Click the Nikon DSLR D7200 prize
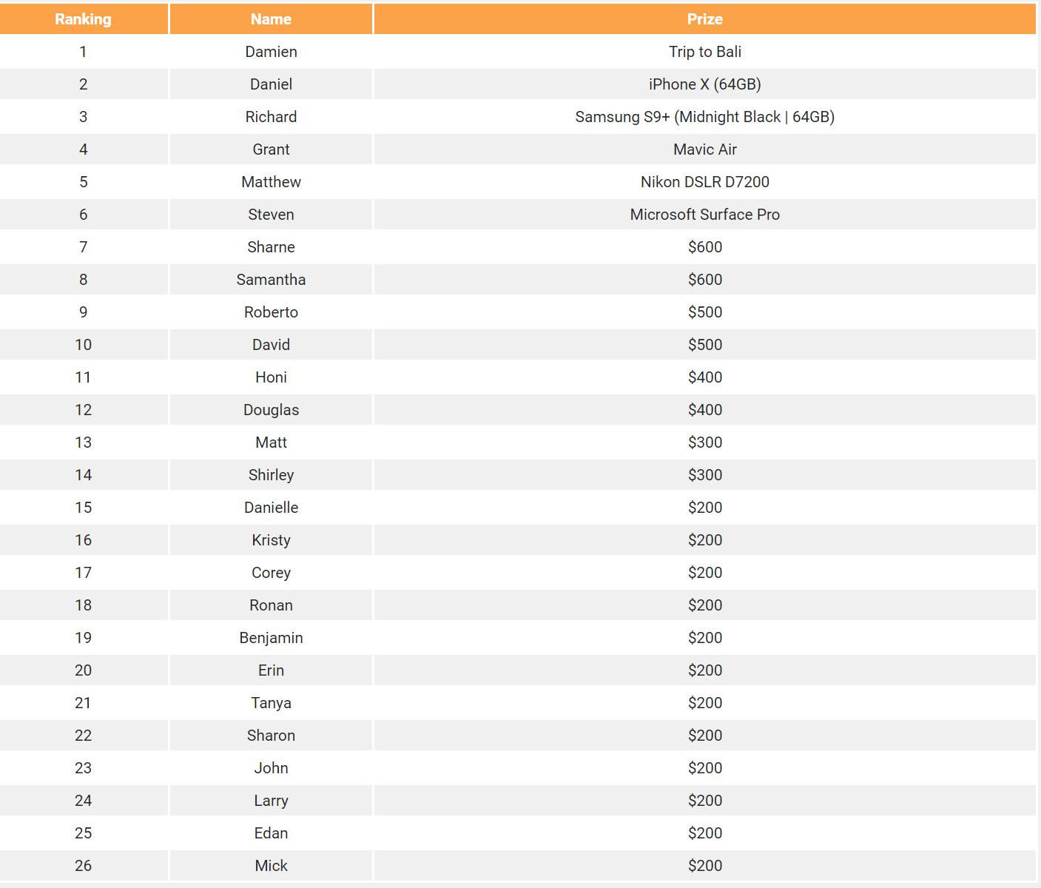1041x888 pixels. 704,182
